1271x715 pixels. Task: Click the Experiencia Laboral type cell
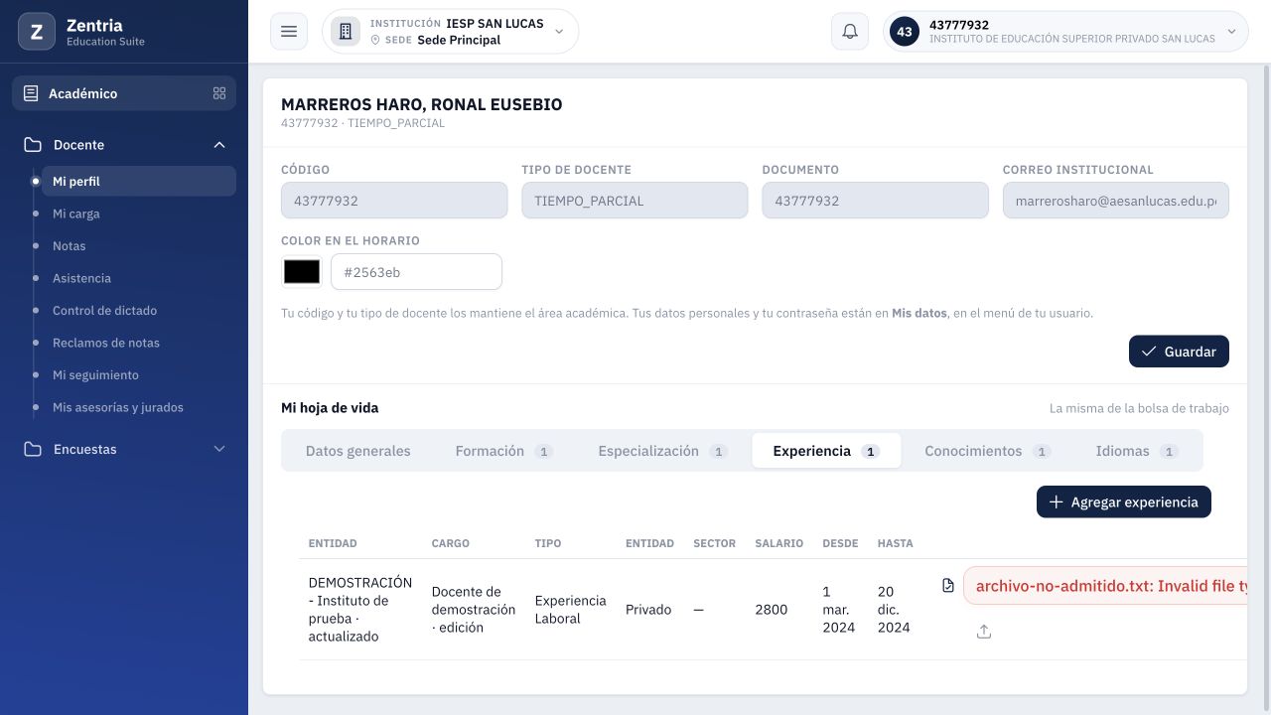[570, 610]
